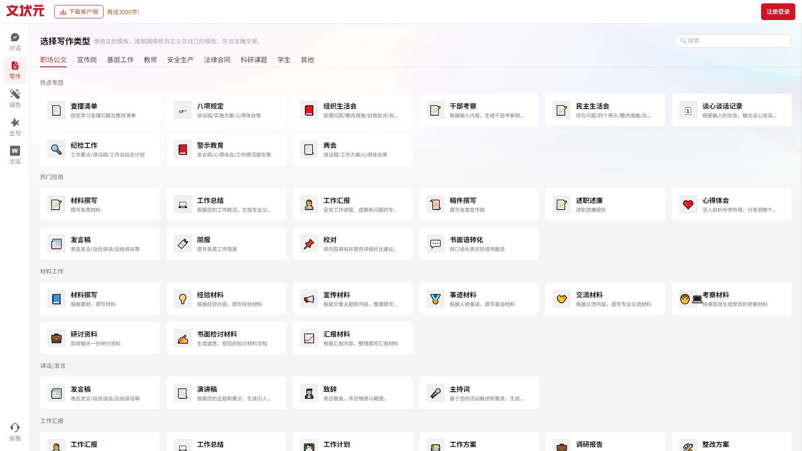
Task: Click the 搜索 search input field
Action: 733,41
